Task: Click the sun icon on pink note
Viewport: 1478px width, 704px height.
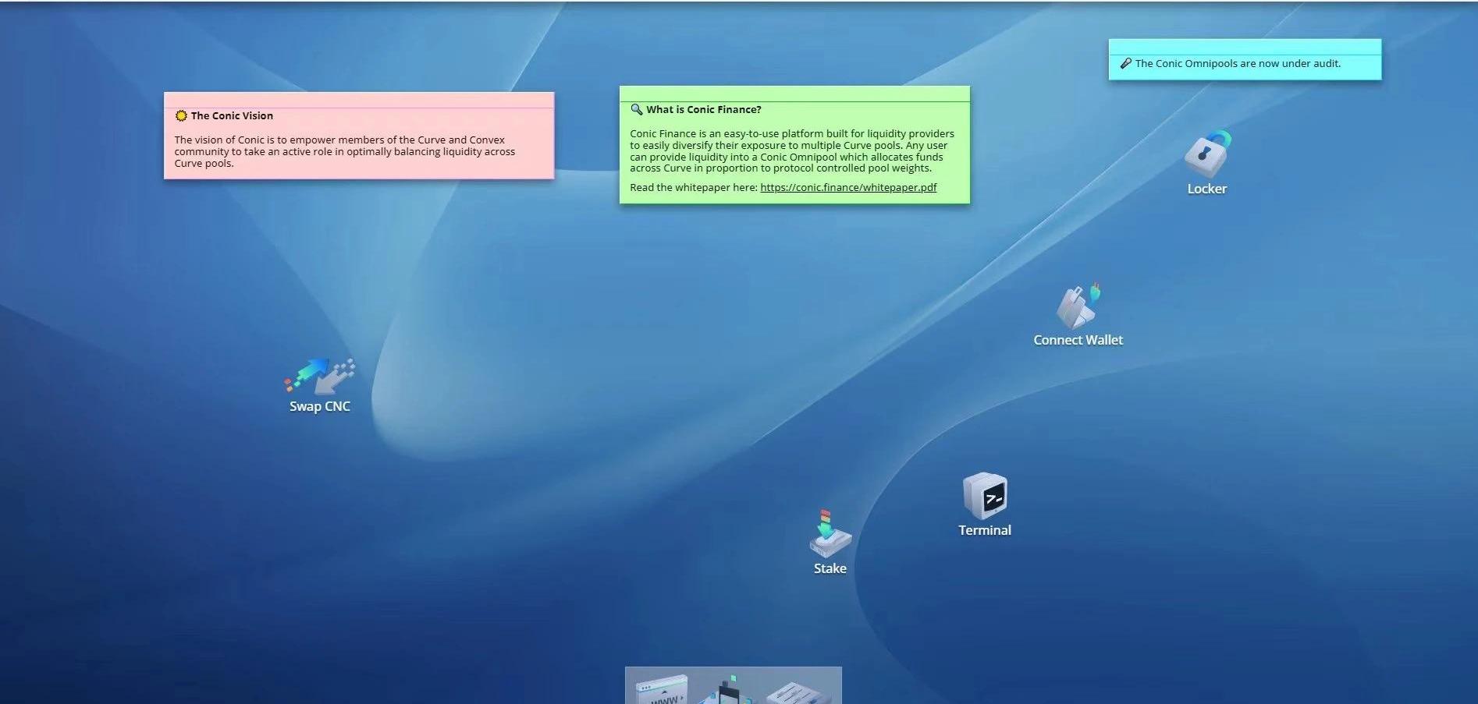Action: 181,115
